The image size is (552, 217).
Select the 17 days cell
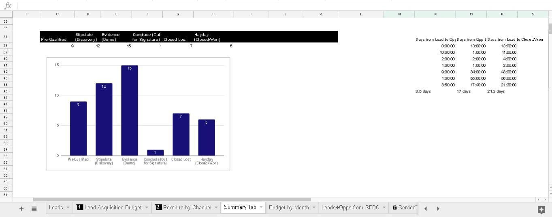click(x=471, y=91)
